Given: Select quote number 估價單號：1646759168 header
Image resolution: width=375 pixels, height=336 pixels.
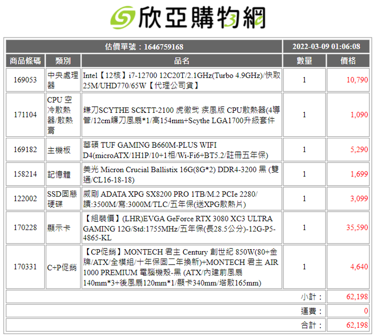Looking at the screenshot, I should tap(144, 47).
